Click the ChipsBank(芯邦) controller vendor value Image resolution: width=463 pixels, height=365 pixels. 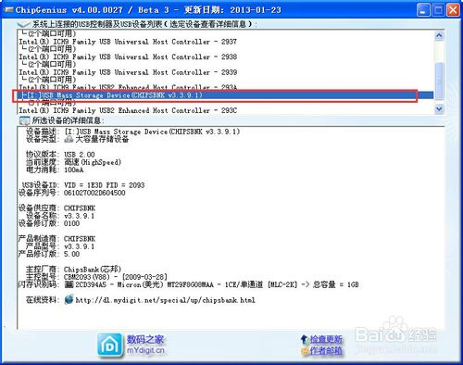93,270
